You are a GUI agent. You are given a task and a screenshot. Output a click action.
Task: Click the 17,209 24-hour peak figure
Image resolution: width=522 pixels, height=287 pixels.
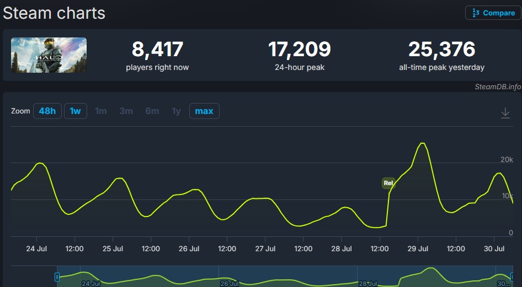[x=300, y=50]
